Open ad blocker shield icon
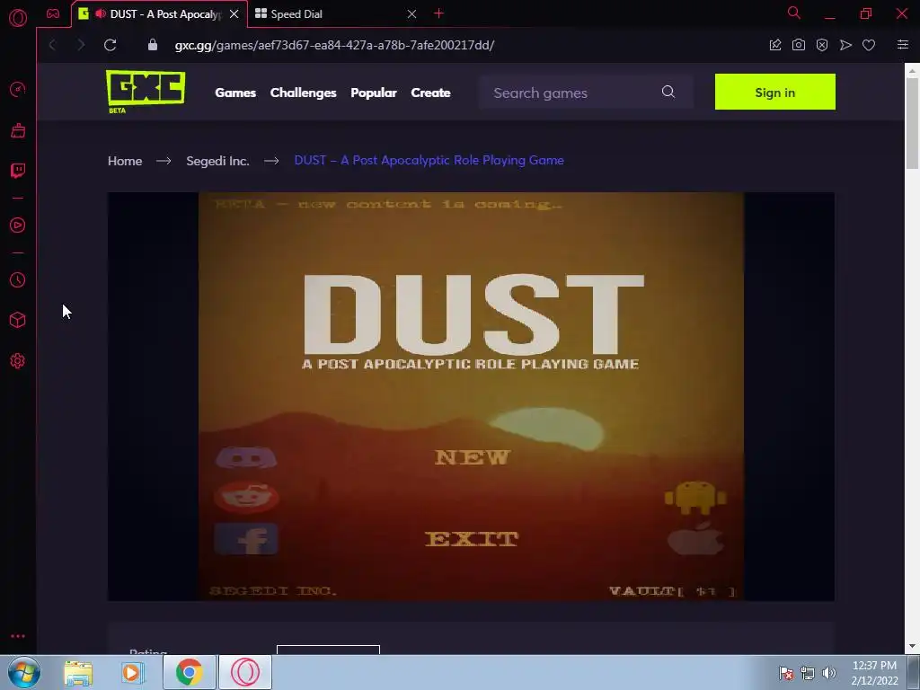 [822, 45]
